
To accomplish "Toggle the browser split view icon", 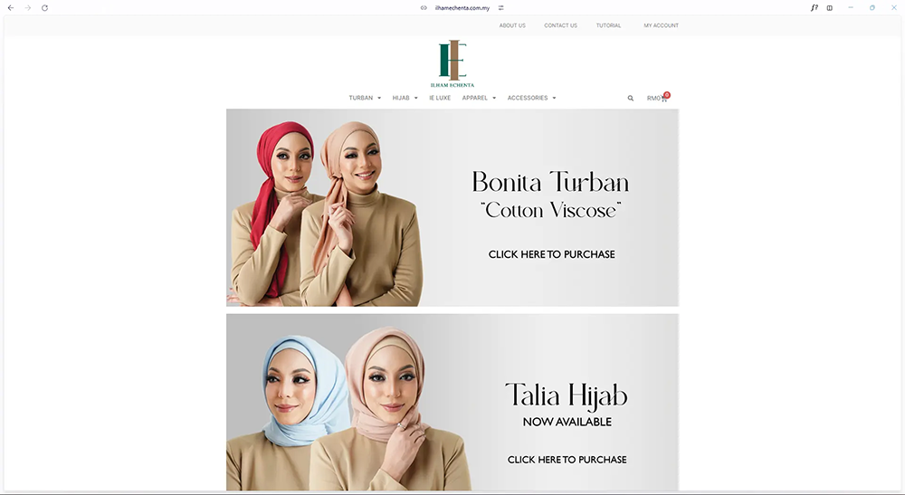I will [x=830, y=7].
